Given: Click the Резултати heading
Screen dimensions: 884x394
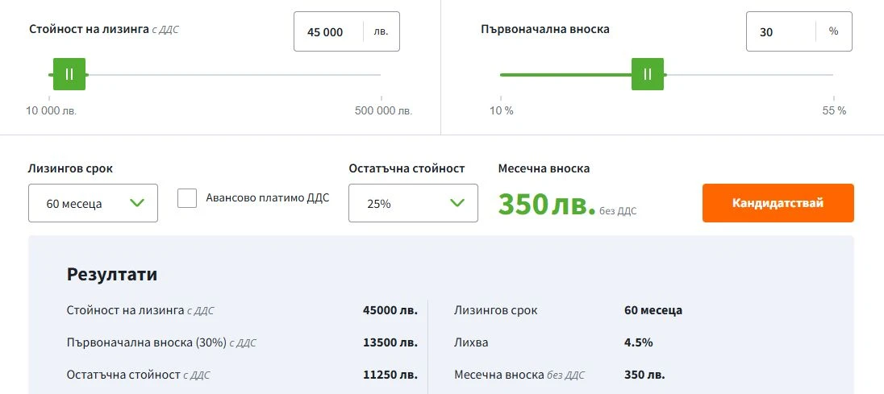Looking at the screenshot, I should click(x=112, y=274).
